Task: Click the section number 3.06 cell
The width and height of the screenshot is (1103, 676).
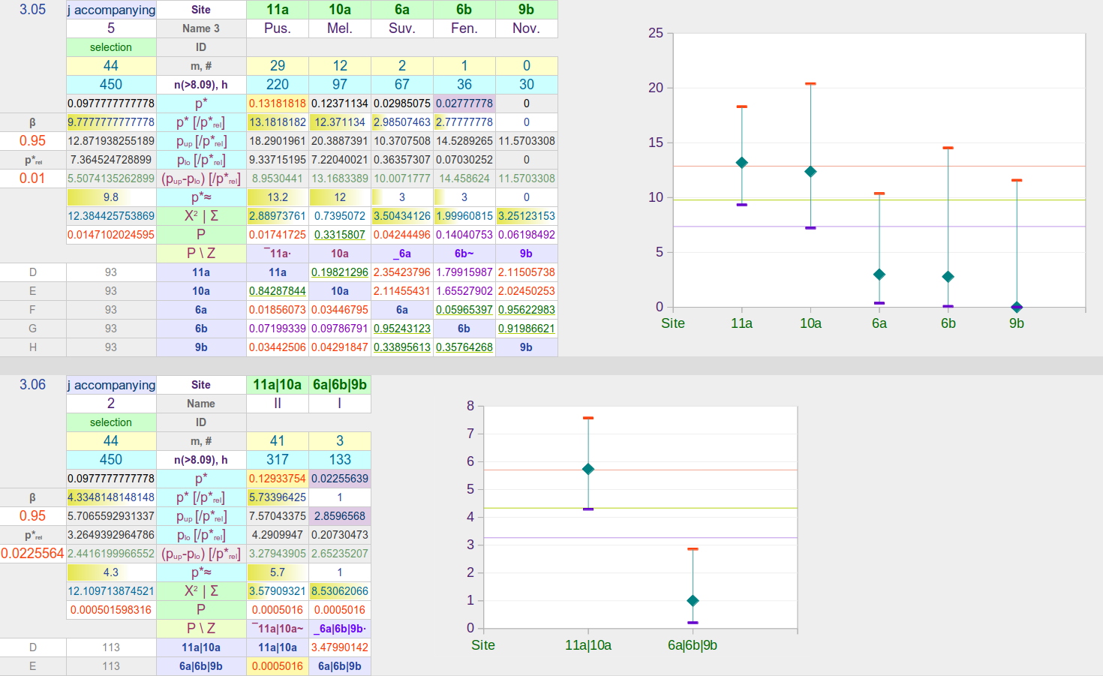Action: click(x=32, y=385)
